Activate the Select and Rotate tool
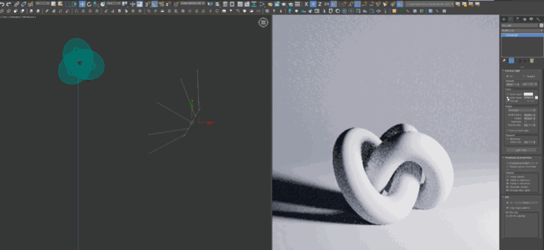Image resolution: width=544 pixels, height=250 pixels. click(x=89, y=4)
